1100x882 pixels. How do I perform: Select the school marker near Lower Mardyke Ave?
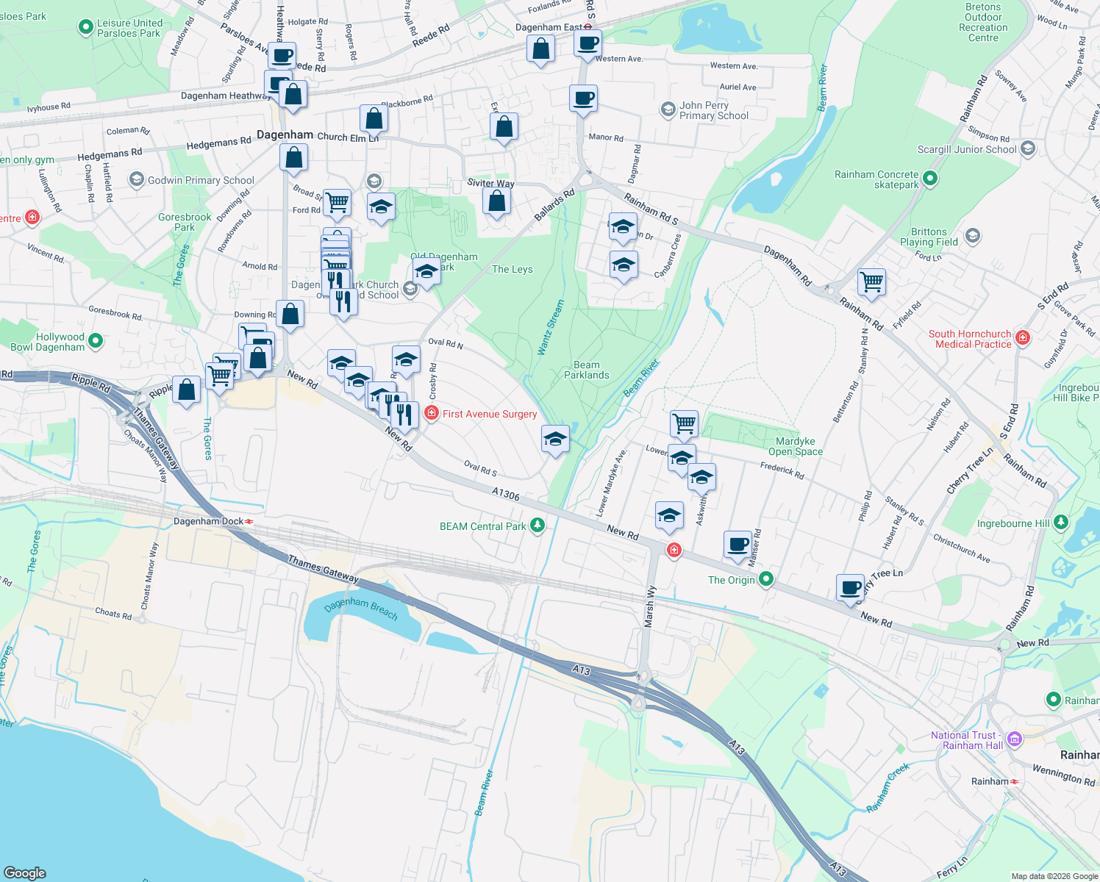682,457
